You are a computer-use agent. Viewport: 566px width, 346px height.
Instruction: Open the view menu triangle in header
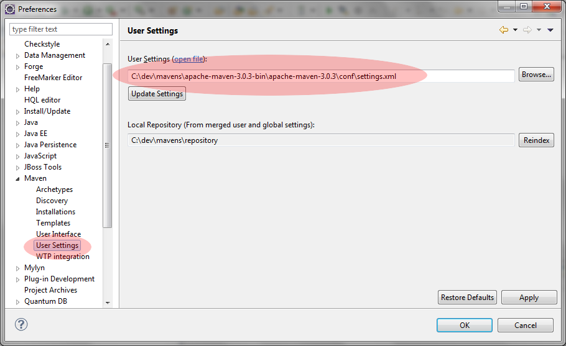tap(550, 30)
